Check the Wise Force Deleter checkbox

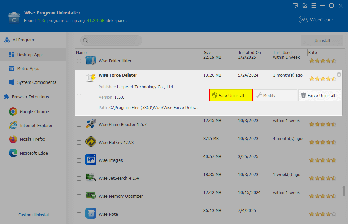[x=79, y=93]
